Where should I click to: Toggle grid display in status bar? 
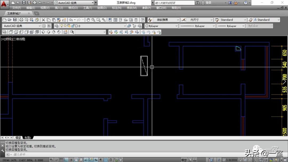click(61, 160)
